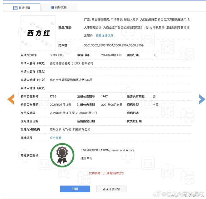This screenshot has height=199, width=206.
Task: Select preliminary announcement date 2021年03月13日
Action: tap(60, 105)
